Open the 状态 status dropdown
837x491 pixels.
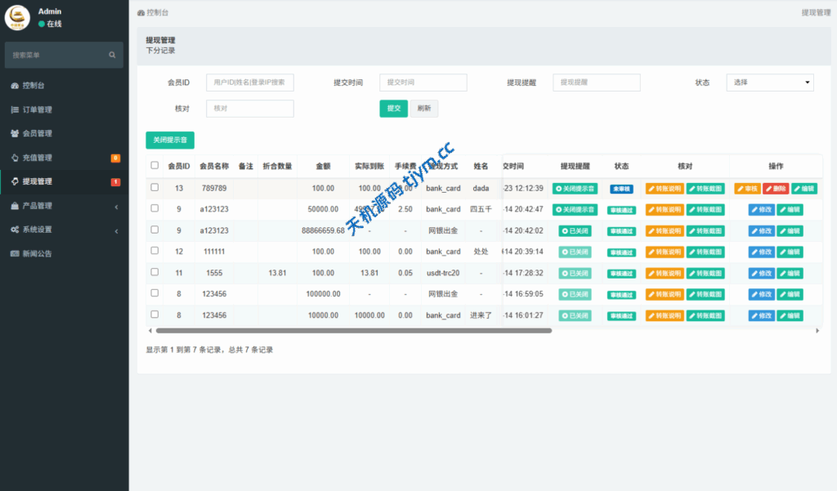click(769, 83)
